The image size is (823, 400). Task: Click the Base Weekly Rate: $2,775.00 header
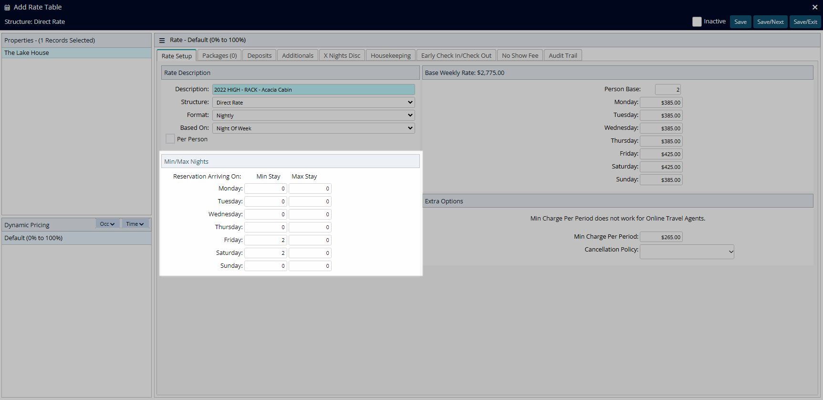618,73
